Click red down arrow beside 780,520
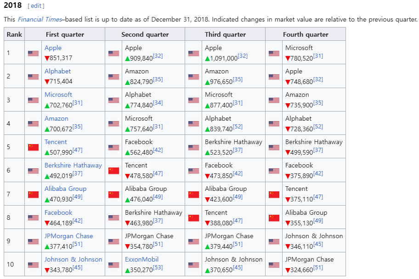 click(x=288, y=58)
